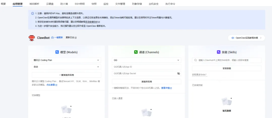Viewport: 272px width, 118px height.
Task: Open the 云硬盘 tab
Action: pos(50,4)
